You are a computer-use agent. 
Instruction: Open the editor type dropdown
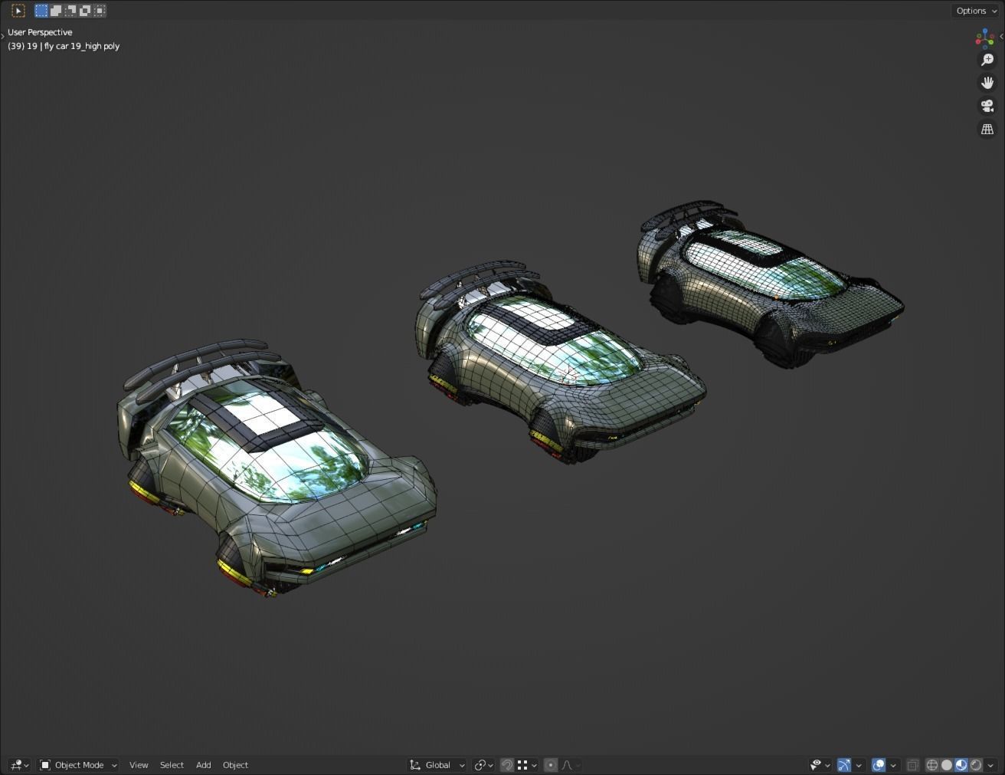tap(20, 765)
